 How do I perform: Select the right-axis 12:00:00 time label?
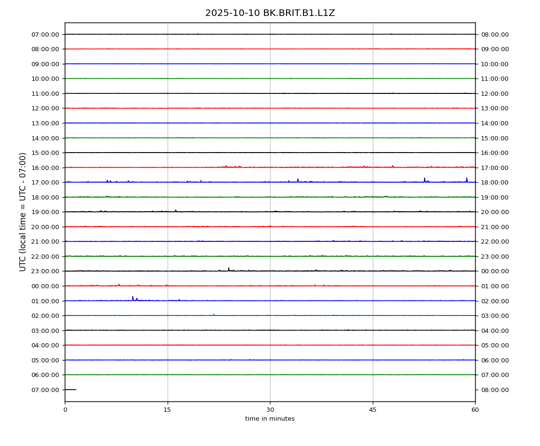[494, 93]
